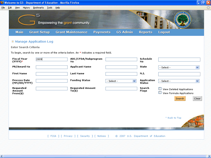
Task: Open the Bookmarks menu
Action: (x=39, y=8)
